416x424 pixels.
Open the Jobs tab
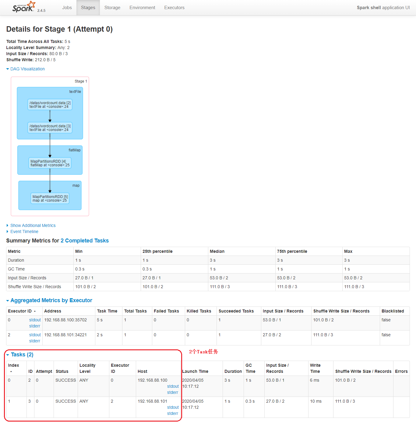[x=67, y=8]
